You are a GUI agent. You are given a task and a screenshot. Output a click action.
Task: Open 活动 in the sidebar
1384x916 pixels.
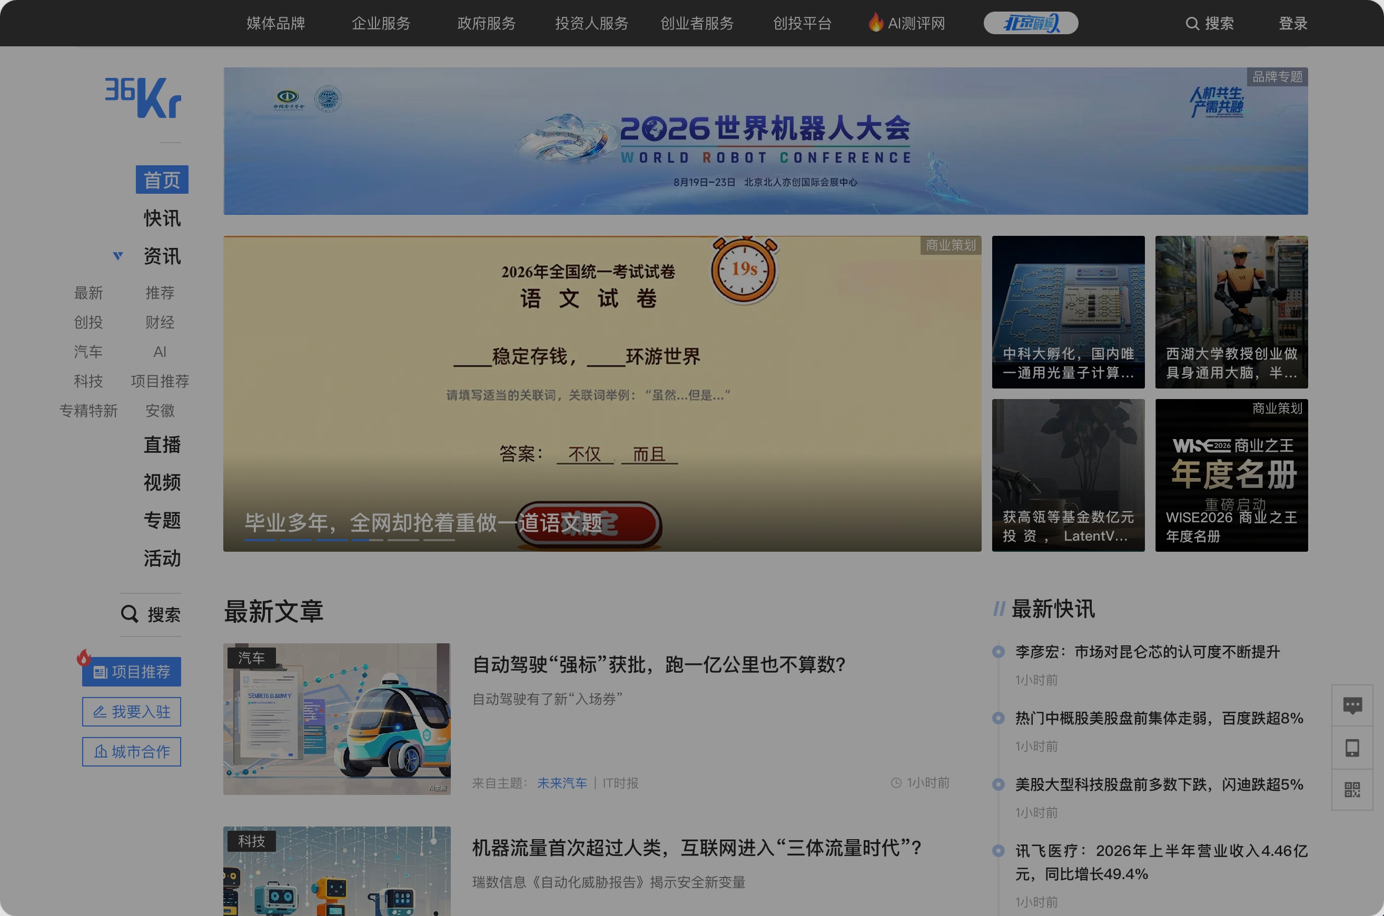162,558
